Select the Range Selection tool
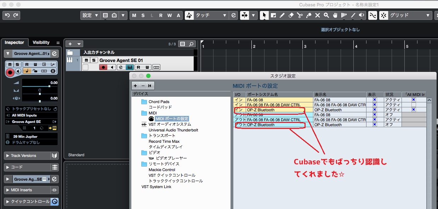The width and height of the screenshot is (438, 209). 273,15
